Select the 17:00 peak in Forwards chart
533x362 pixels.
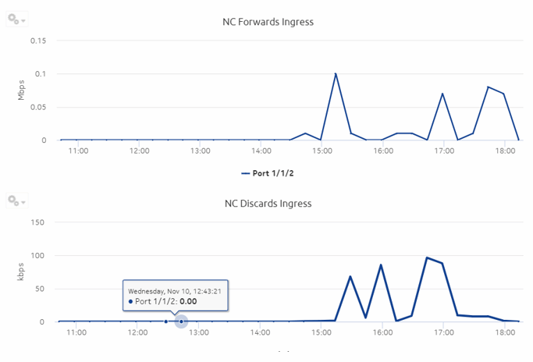pyautogui.click(x=442, y=94)
